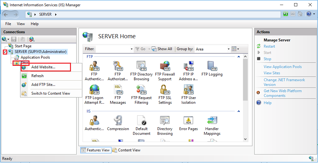Click the Back navigation arrow
Image resolution: width=318 pixels, height=163 pixels.
pos(6,14)
